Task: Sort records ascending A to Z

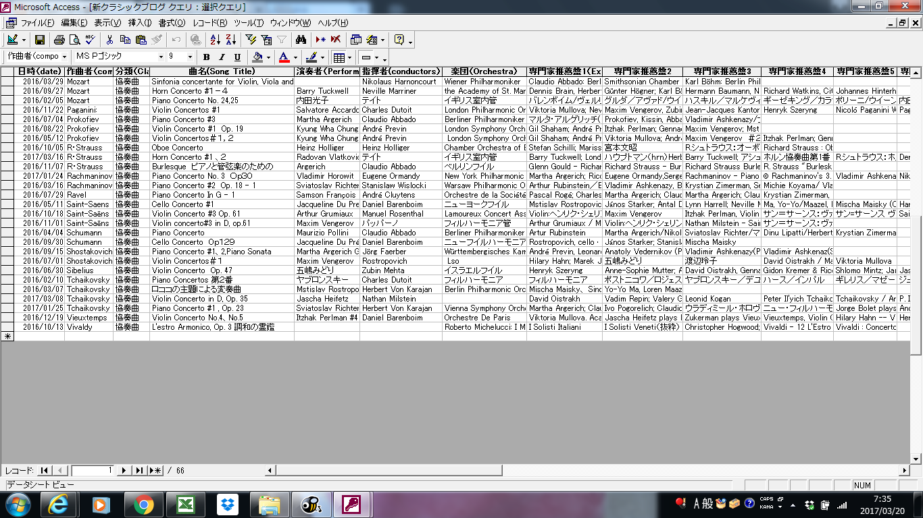Action: [x=214, y=40]
